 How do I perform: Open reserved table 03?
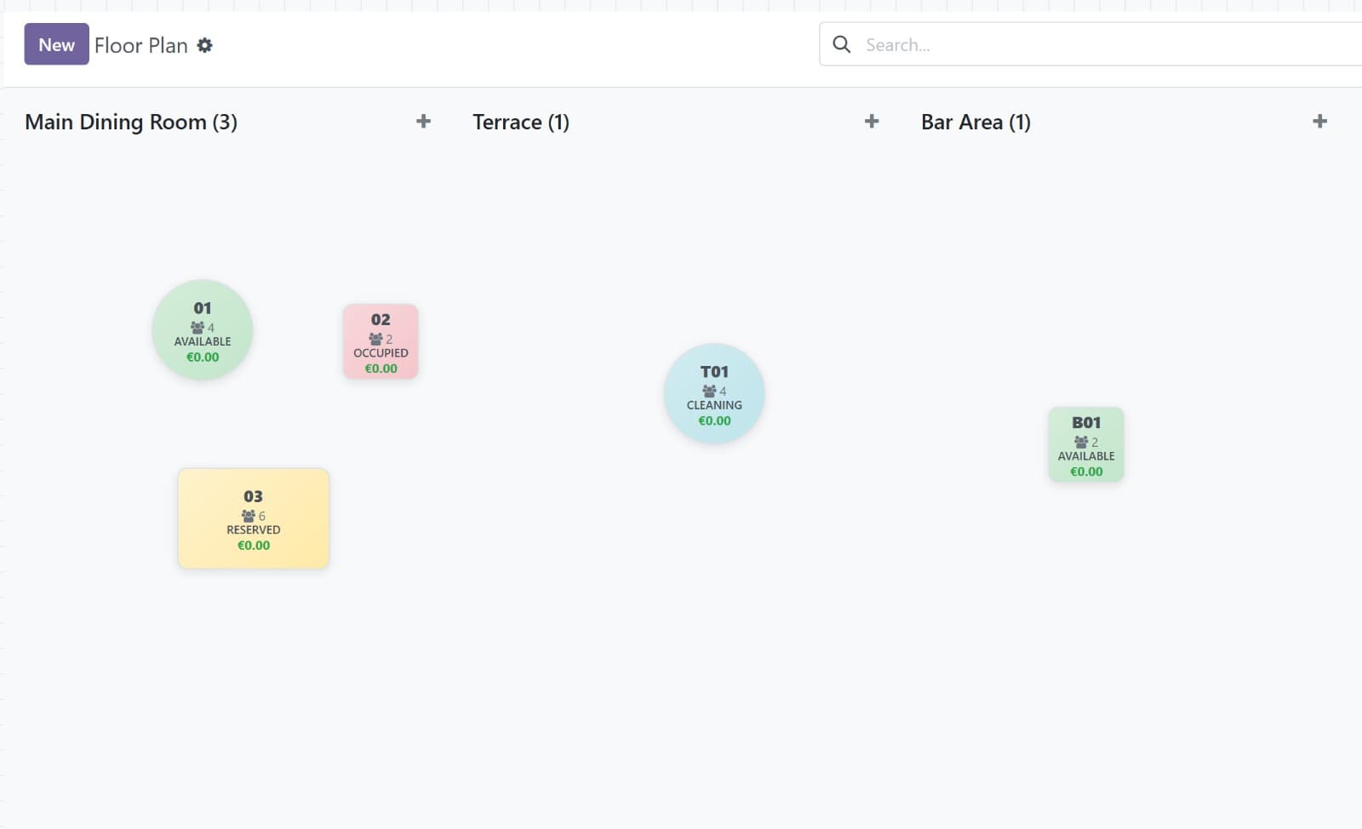[x=253, y=519]
